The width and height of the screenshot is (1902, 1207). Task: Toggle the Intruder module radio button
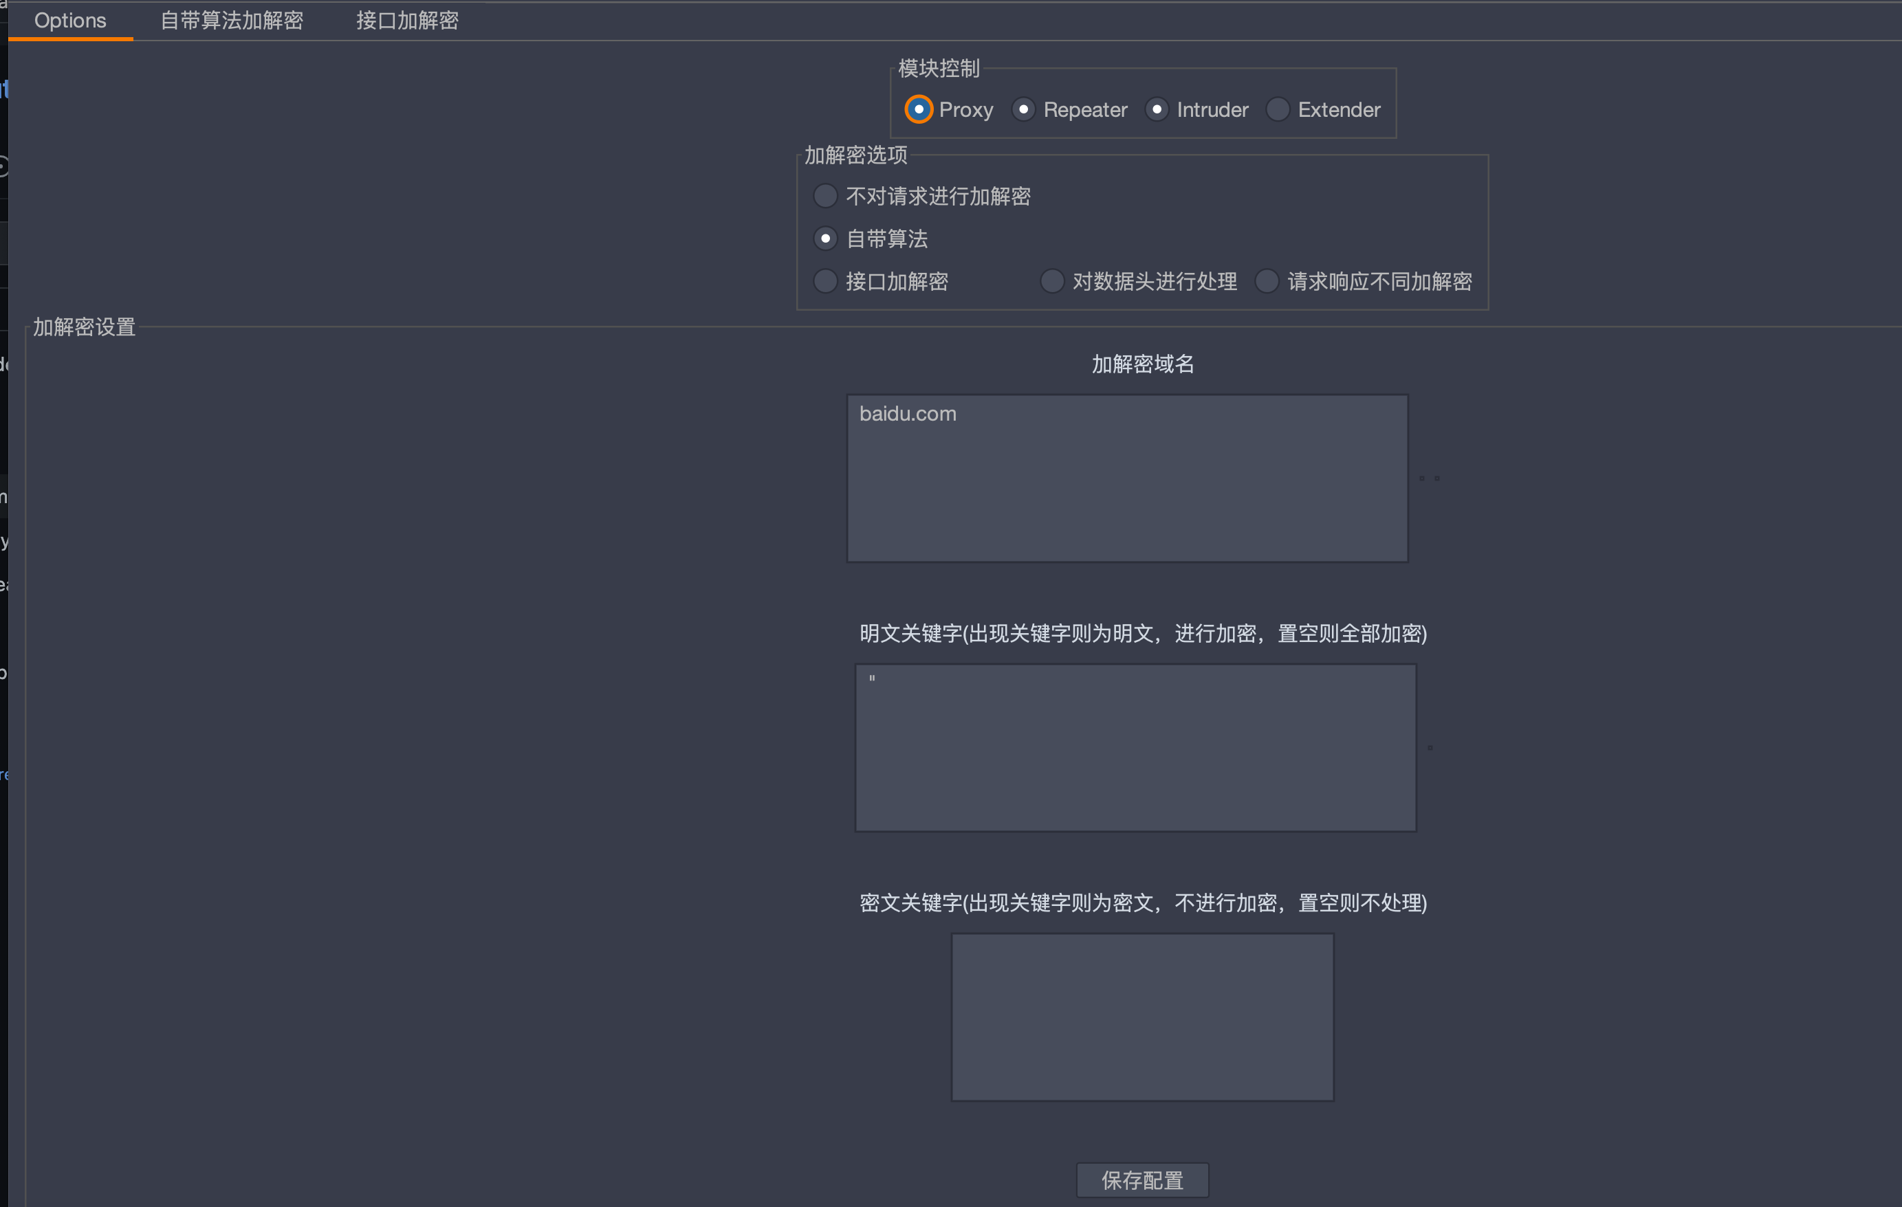click(1157, 109)
